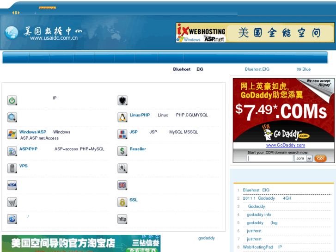Open the .com domain extension dropdown
Image resolution: width=336 pixels, height=252 pixels.
pyautogui.click(x=303, y=159)
